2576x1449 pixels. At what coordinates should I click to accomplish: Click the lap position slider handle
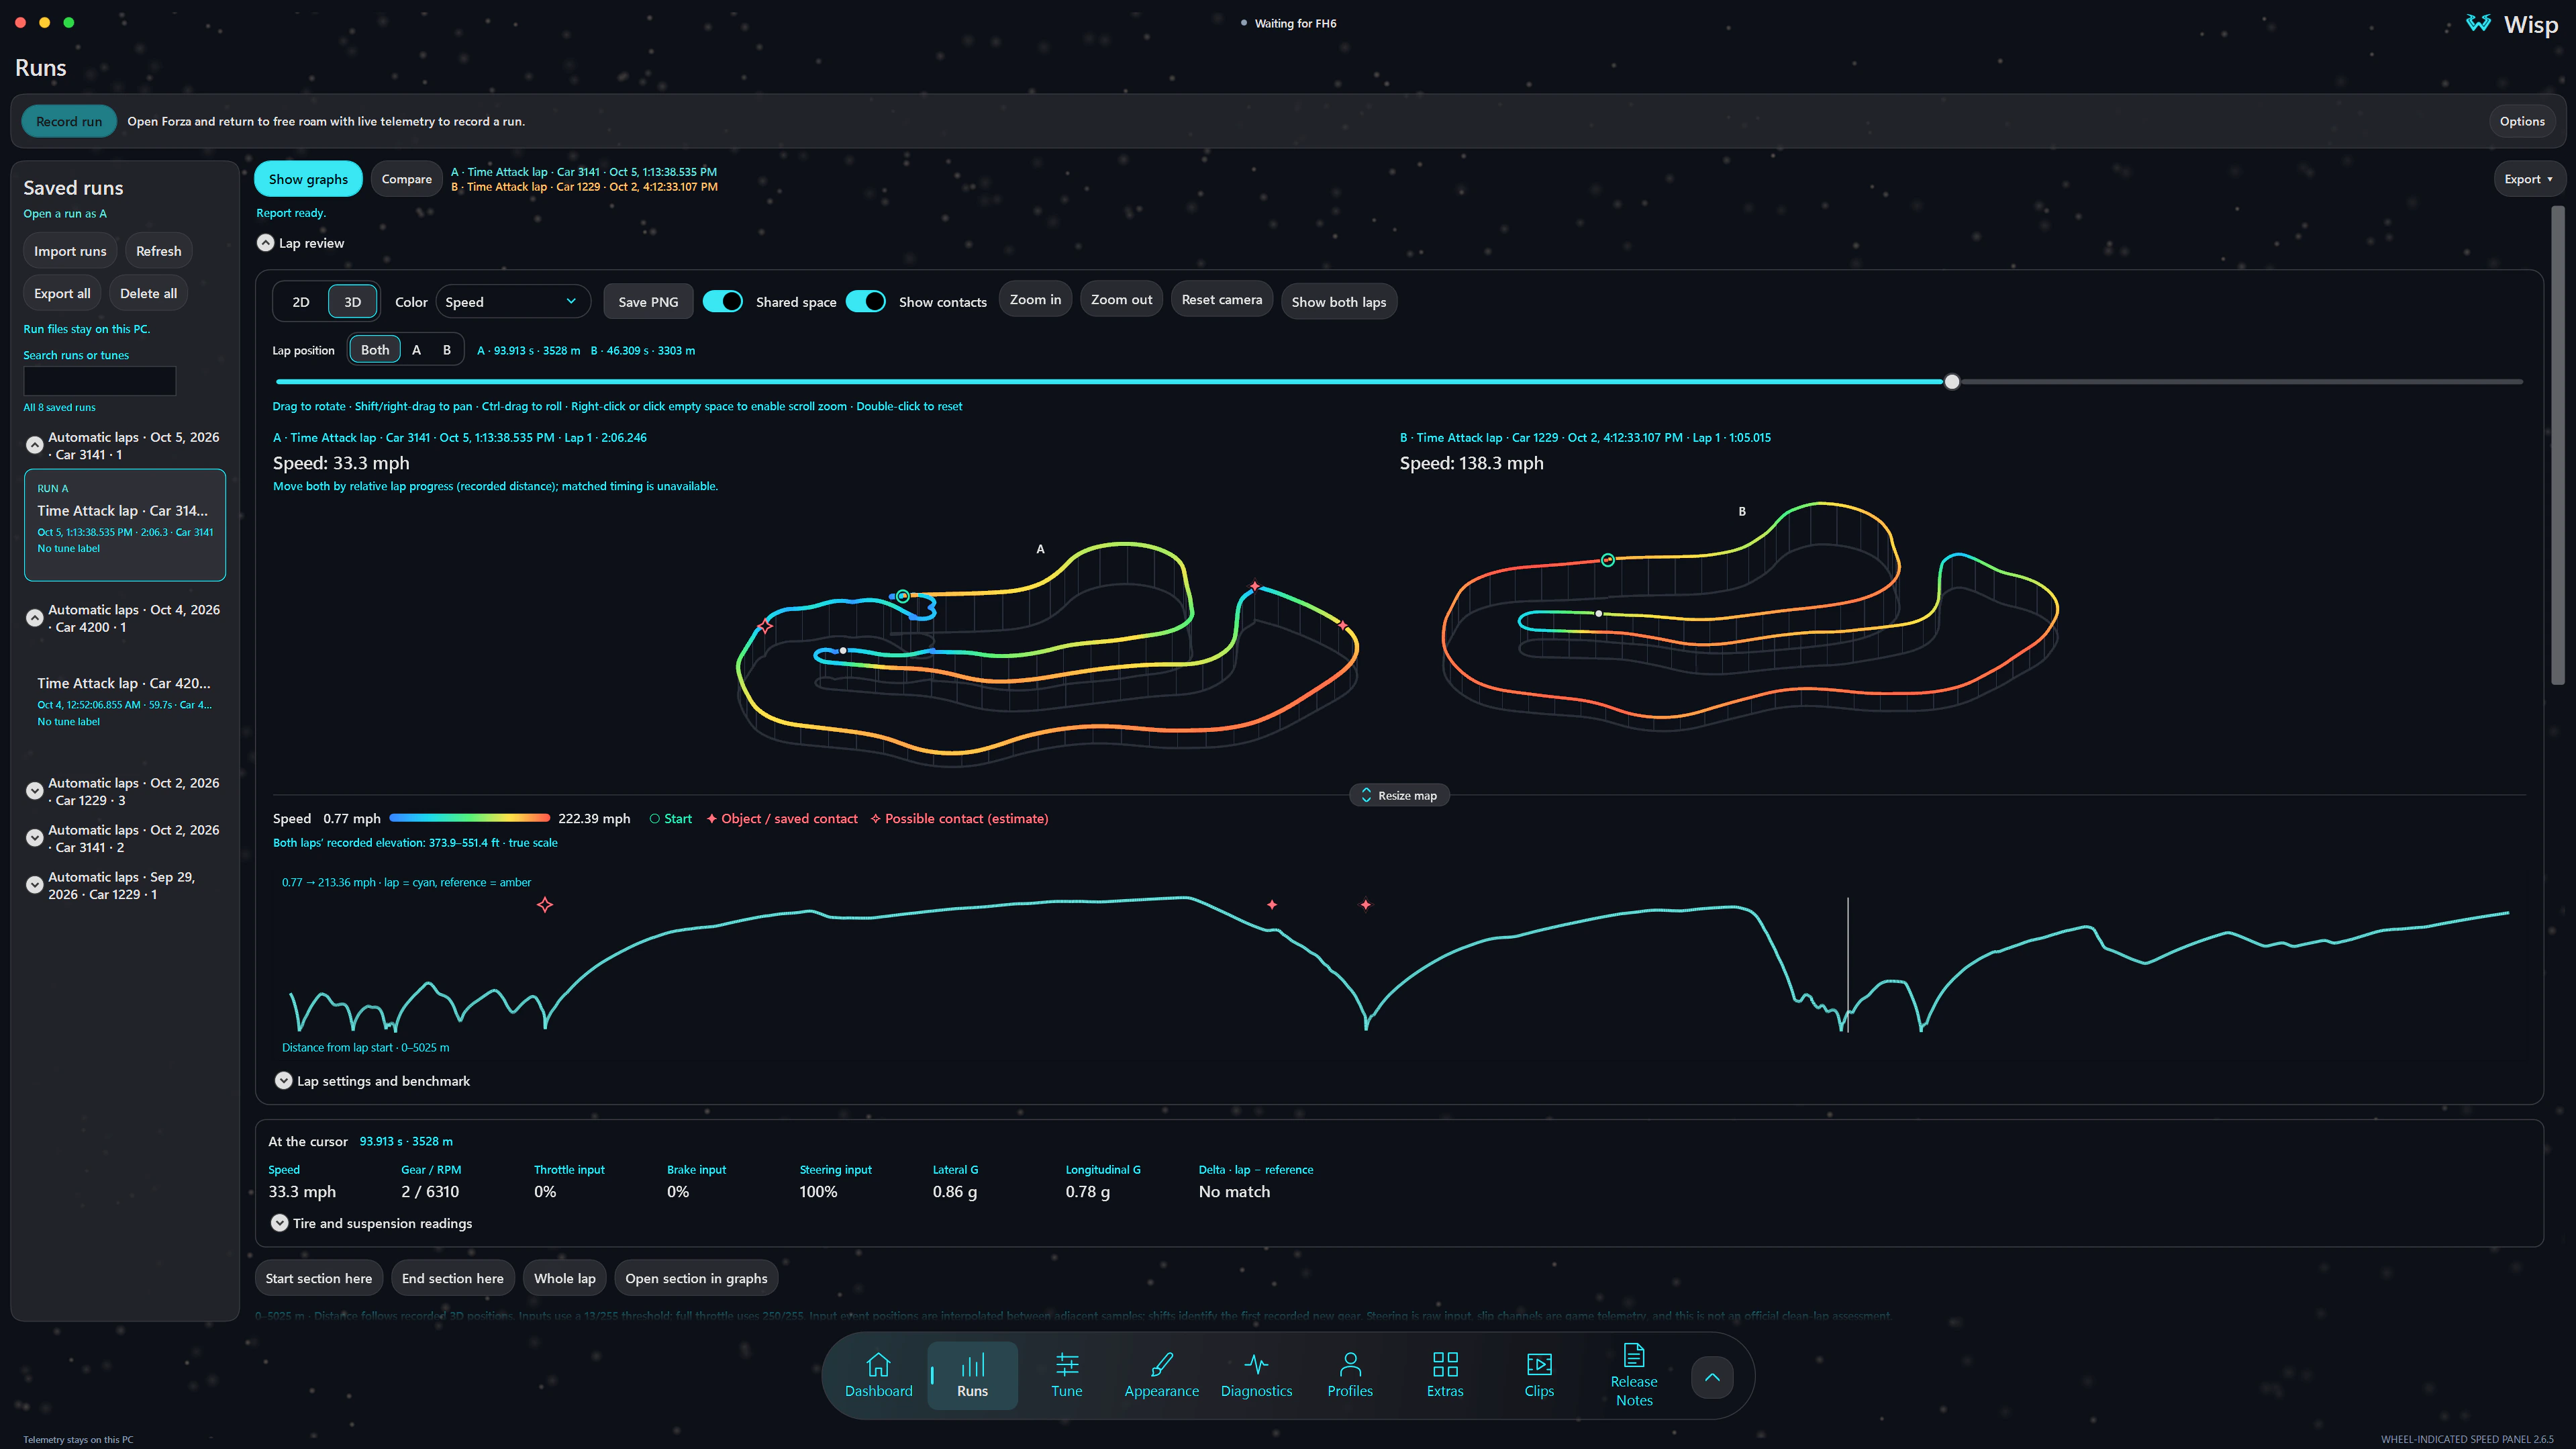click(x=1951, y=381)
